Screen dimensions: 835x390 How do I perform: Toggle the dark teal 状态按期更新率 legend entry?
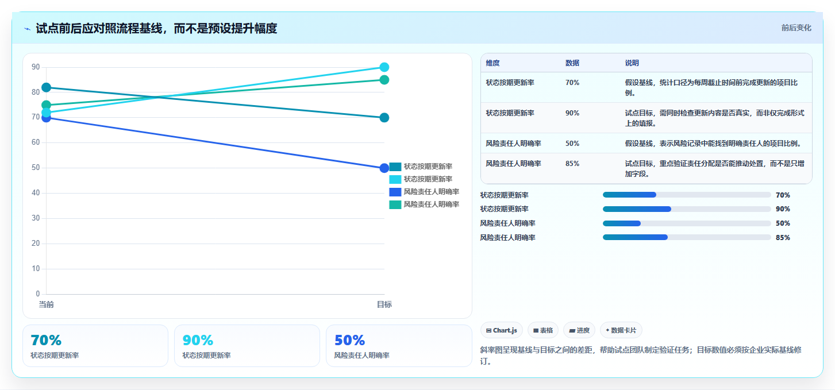pyautogui.click(x=421, y=167)
